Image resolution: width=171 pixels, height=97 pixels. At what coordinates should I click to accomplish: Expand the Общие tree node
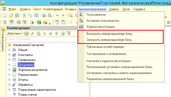point(9,50)
